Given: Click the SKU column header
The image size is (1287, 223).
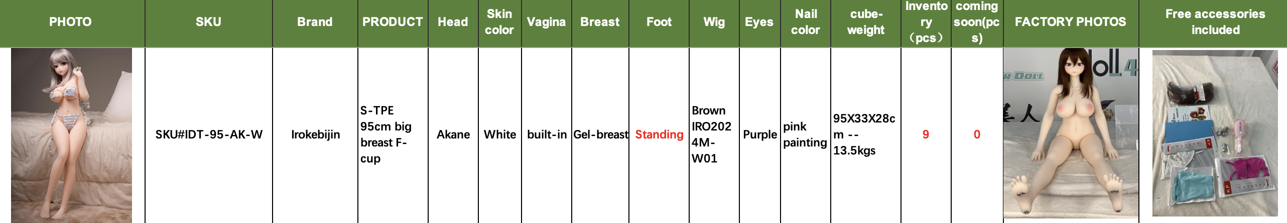Looking at the screenshot, I should click(208, 22).
